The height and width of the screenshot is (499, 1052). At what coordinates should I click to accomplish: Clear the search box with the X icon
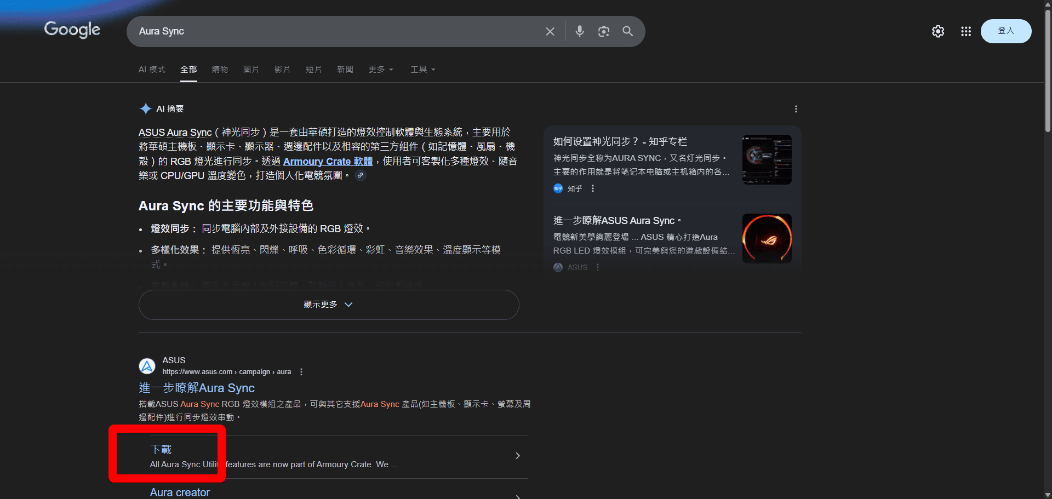pos(550,31)
